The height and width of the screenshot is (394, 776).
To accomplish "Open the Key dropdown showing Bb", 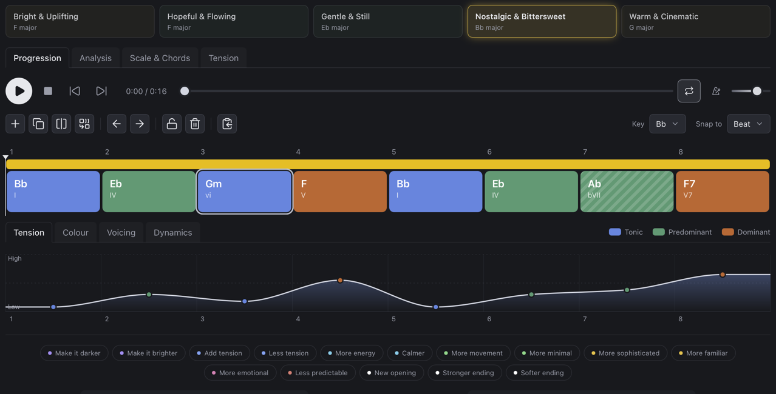I will 667,124.
